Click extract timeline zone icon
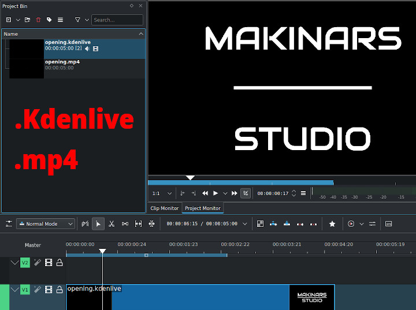416x310 pixels. point(300,224)
